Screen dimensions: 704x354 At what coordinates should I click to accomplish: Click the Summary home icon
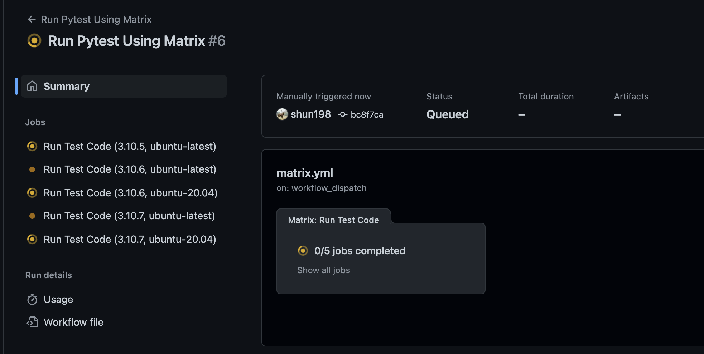point(32,86)
